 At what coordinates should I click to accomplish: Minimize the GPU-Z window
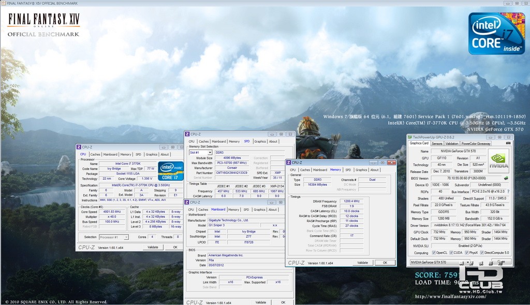[x=491, y=137]
